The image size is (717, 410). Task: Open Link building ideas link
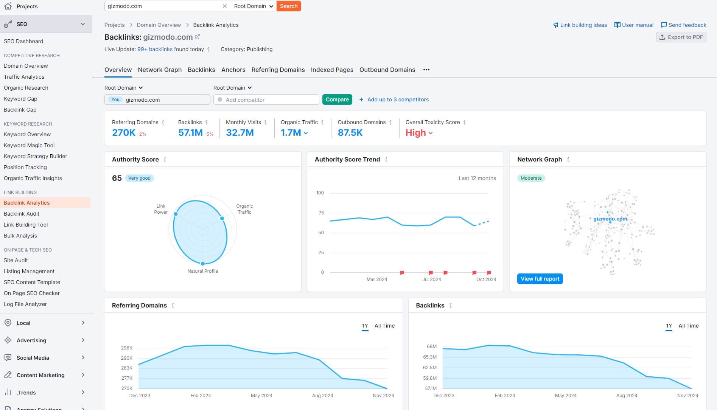point(580,25)
